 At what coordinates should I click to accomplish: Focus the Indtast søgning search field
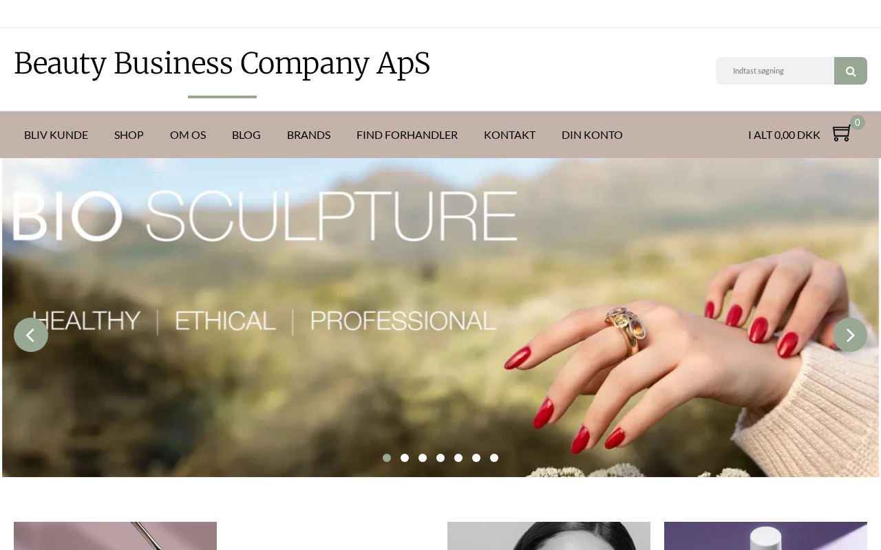(x=775, y=71)
